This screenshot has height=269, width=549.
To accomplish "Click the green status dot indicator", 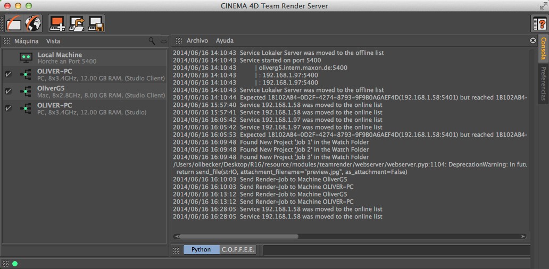I will (x=15, y=263).
